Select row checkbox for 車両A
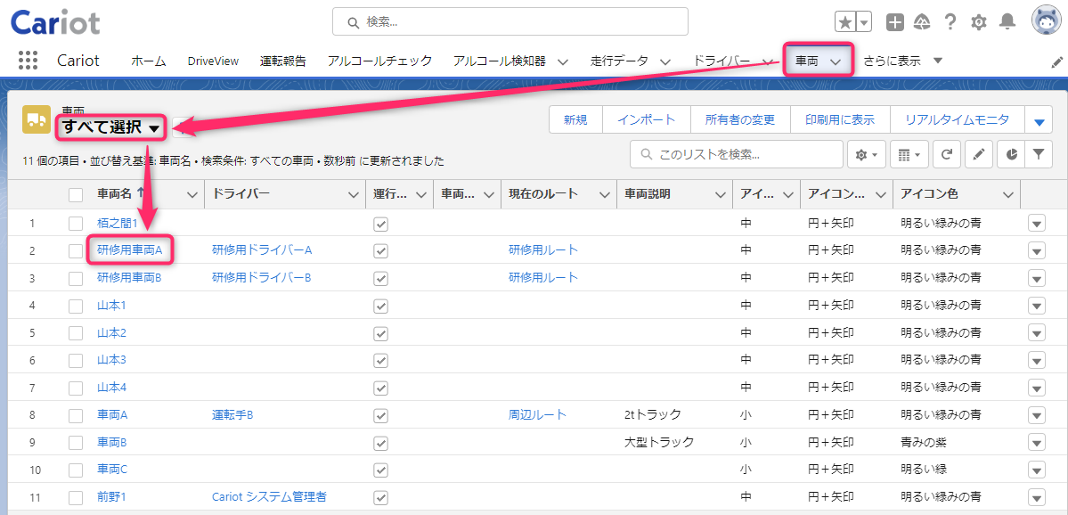1068x515 pixels. (76, 415)
